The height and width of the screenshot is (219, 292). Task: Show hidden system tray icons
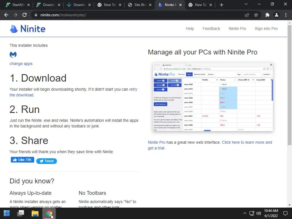[245, 213]
